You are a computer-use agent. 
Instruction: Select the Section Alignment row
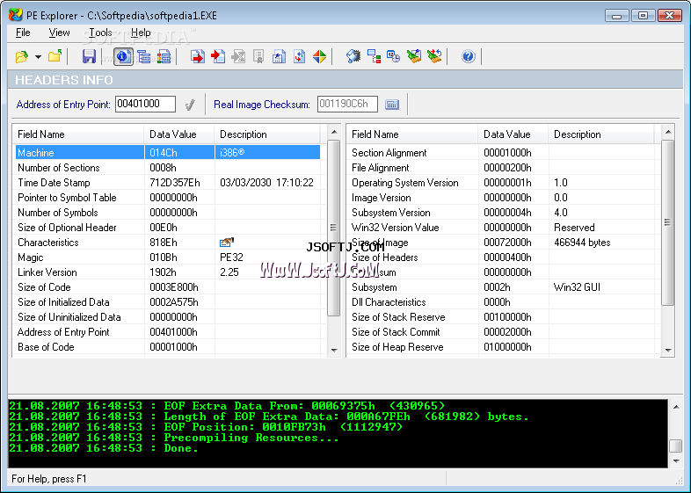(x=502, y=153)
